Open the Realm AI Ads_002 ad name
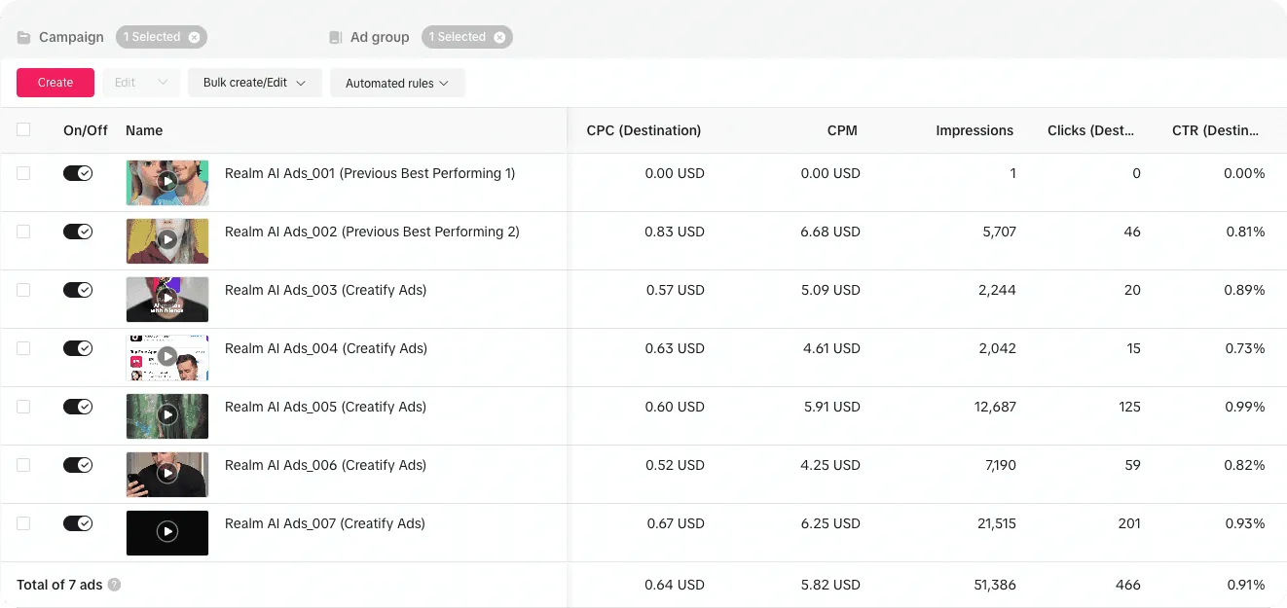The width and height of the screenshot is (1287, 608). tap(372, 232)
